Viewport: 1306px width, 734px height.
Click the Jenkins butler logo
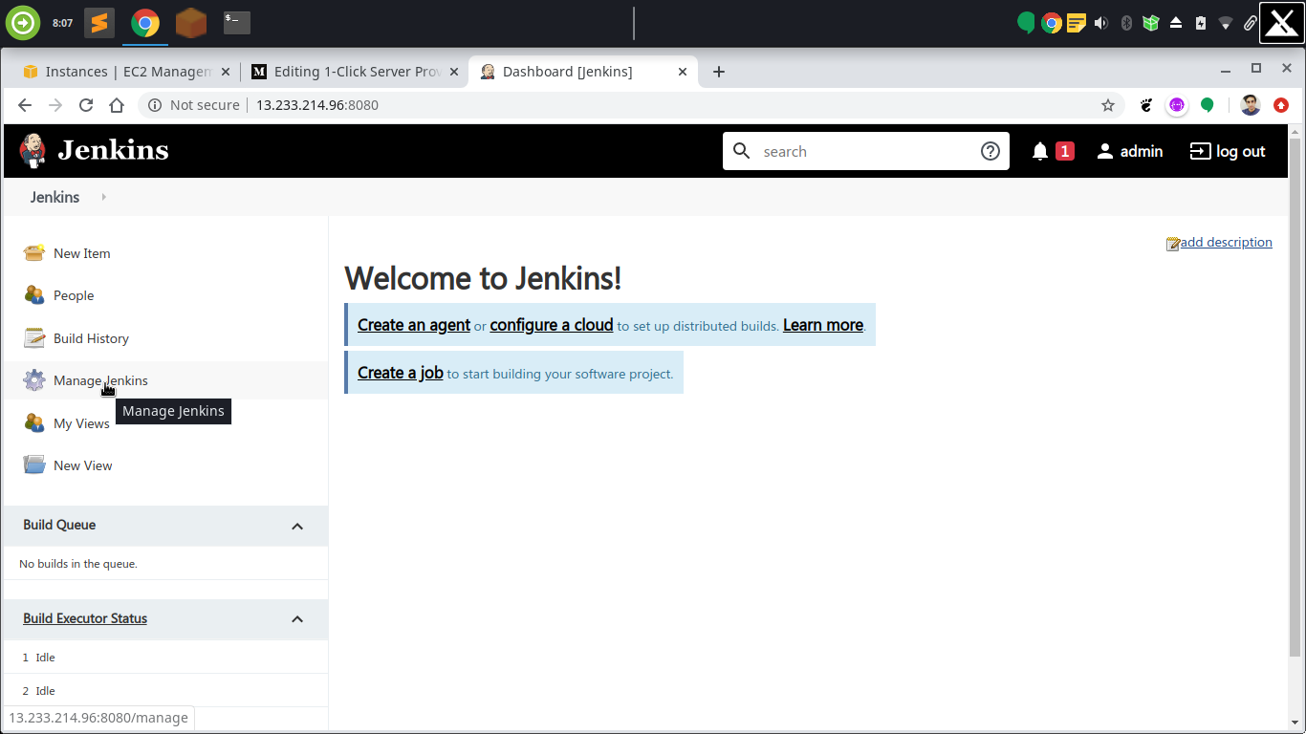[32, 150]
